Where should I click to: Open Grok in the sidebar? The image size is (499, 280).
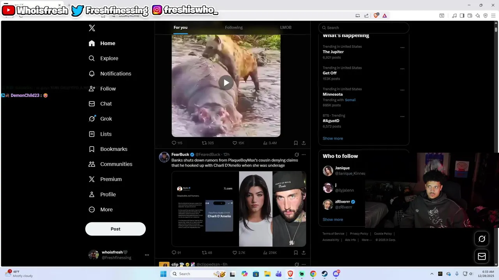click(x=101, y=119)
